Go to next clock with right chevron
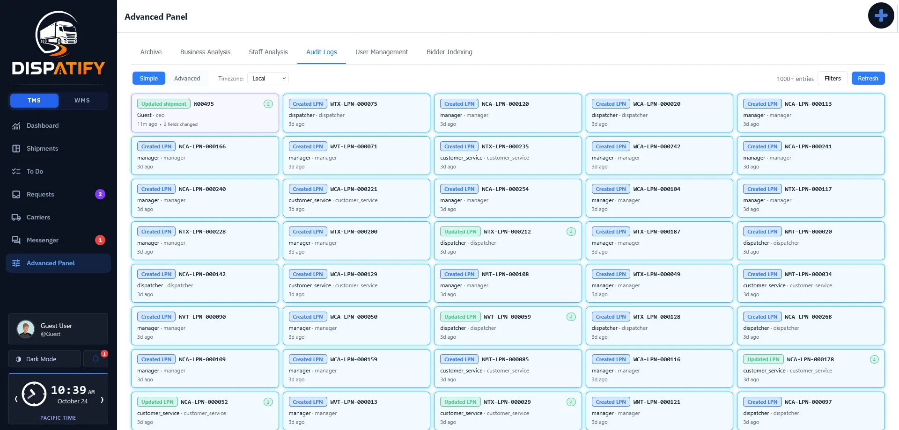This screenshot has height=430, width=899. 102,399
